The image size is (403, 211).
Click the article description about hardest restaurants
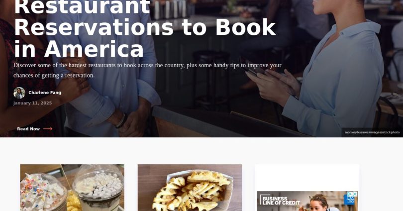pyautogui.click(x=148, y=70)
